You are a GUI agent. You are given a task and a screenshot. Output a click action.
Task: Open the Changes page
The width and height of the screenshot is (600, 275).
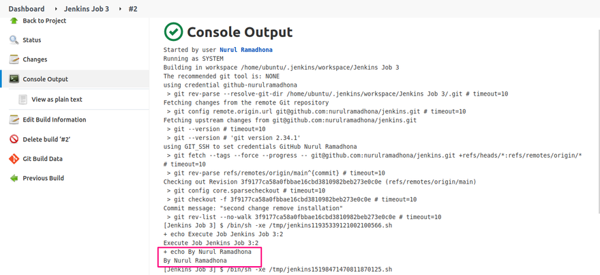pos(35,59)
